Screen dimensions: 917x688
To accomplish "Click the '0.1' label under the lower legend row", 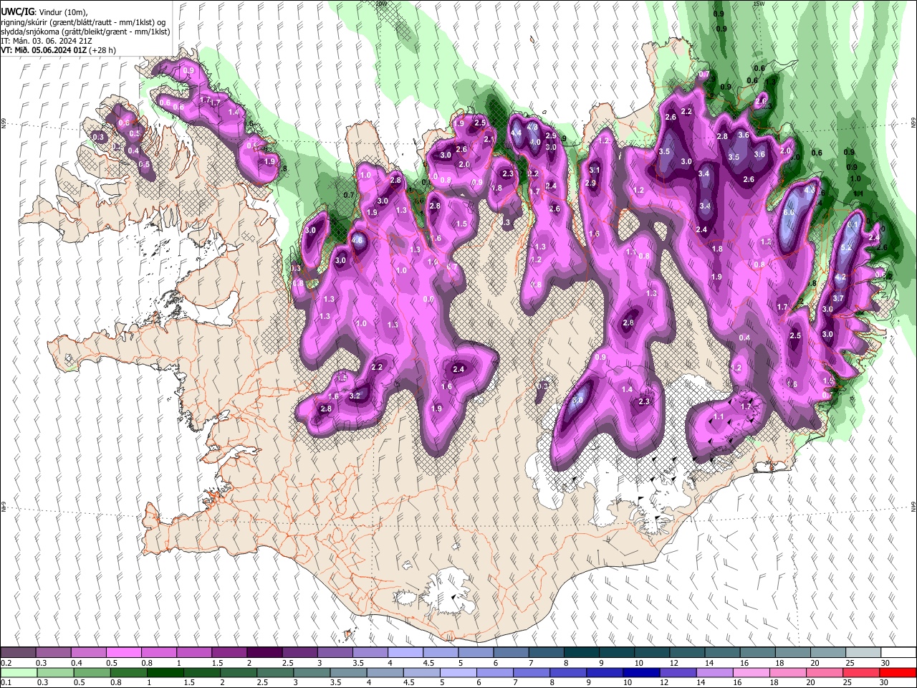I will point(6,683).
